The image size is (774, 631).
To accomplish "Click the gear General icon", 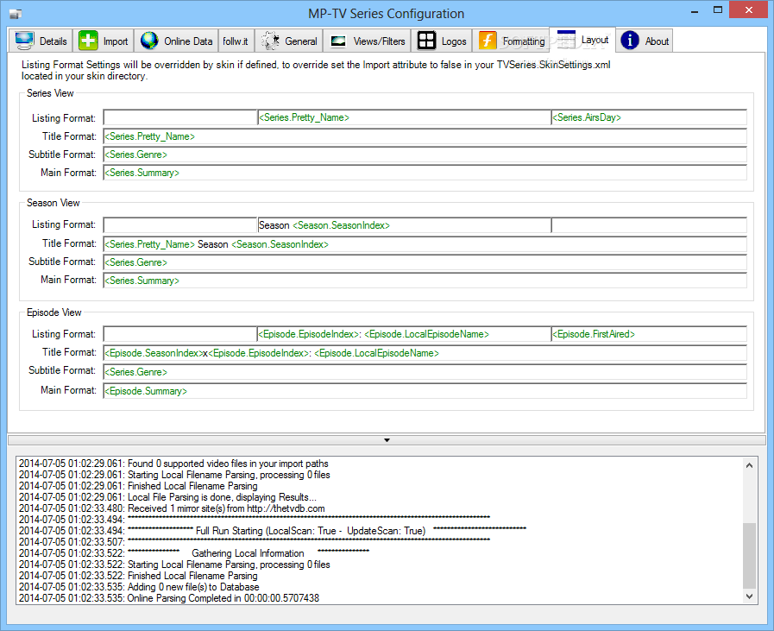I will (x=270, y=41).
